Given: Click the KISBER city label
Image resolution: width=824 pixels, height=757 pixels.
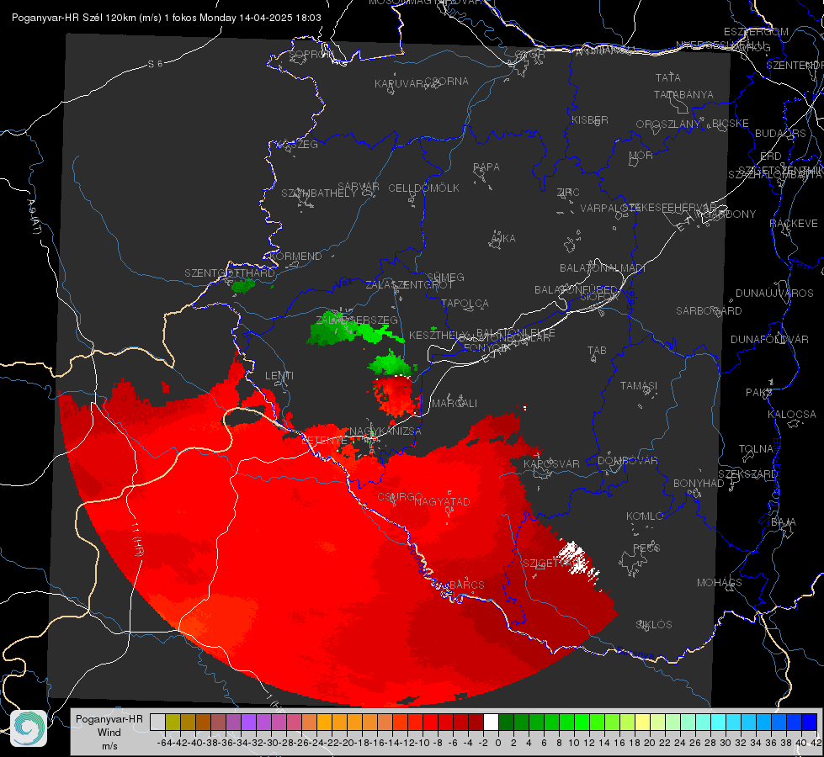Looking at the screenshot, I should (589, 119).
